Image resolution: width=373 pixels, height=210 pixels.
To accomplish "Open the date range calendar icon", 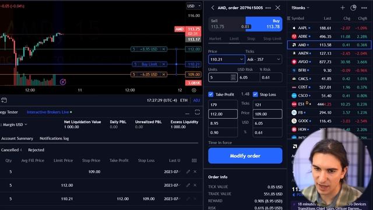I will (x=4, y=100).
